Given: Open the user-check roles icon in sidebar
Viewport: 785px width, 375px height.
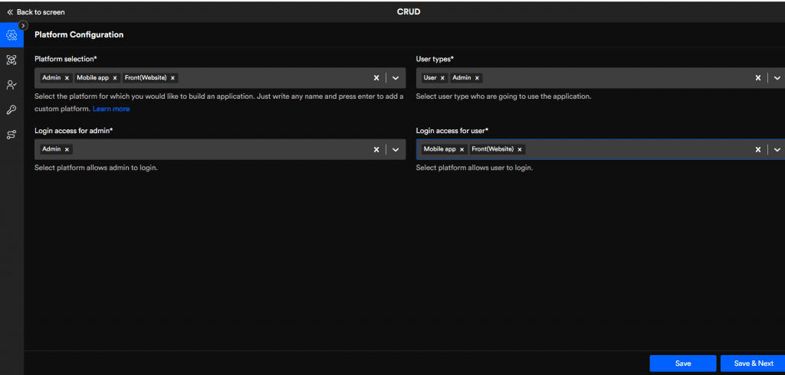Looking at the screenshot, I should [x=11, y=85].
